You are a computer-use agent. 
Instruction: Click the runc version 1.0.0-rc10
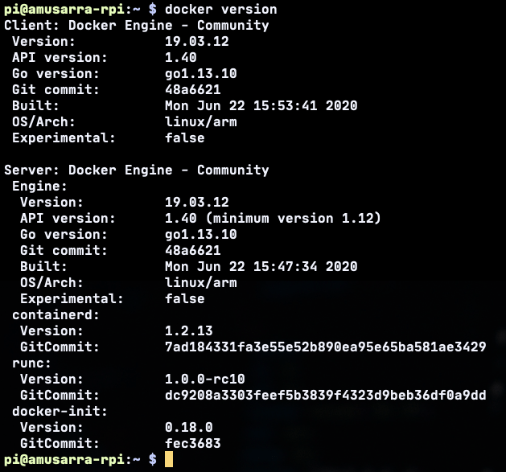click(205, 379)
